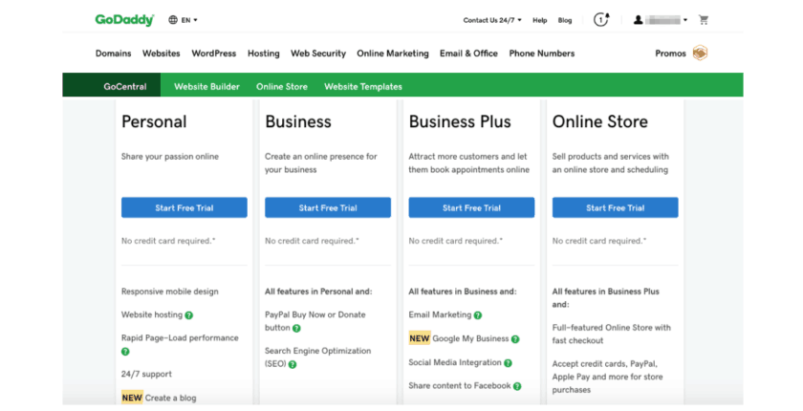
Task: Open the Websites menu
Action: [x=162, y=54]
